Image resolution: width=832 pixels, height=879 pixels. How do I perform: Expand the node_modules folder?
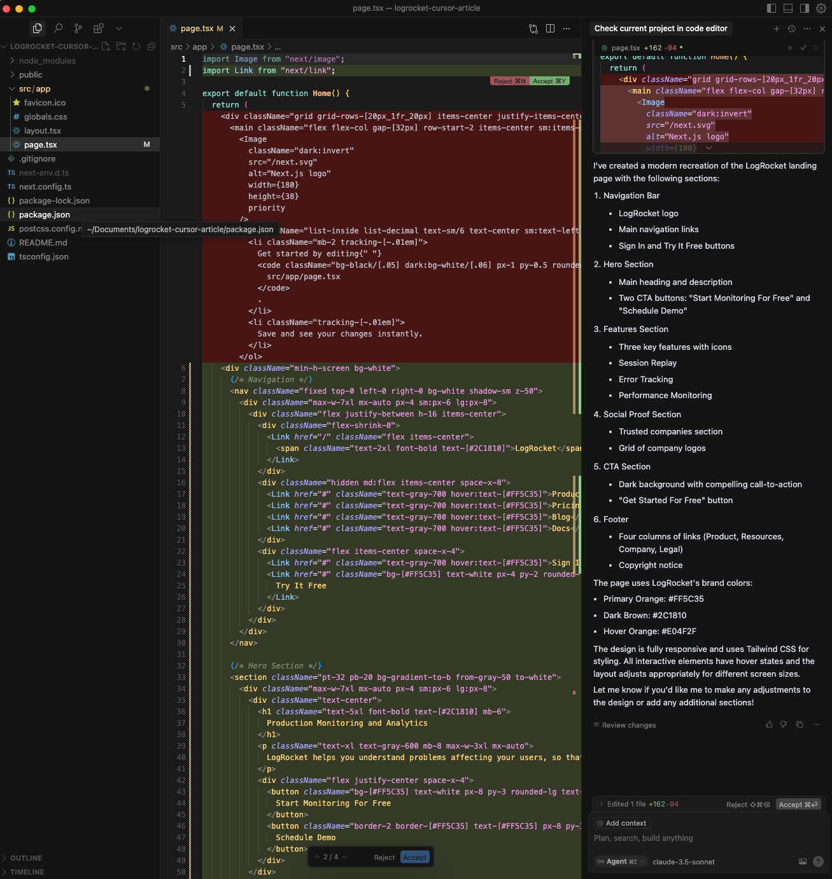(47, 60)
